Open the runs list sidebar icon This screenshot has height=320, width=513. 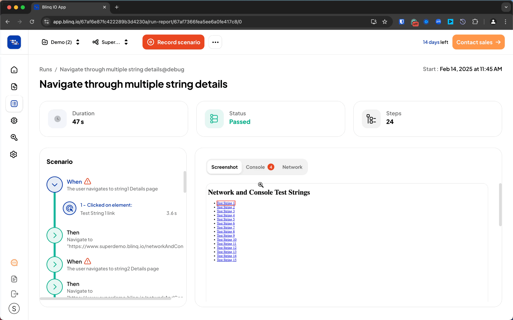point(14,104)
